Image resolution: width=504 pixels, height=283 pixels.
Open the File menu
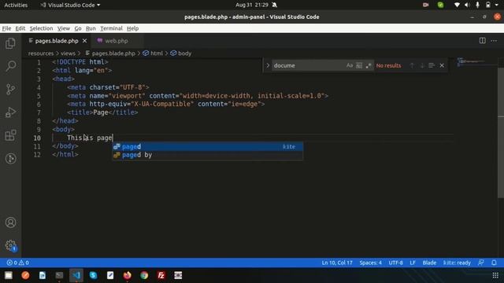(6, 28)
